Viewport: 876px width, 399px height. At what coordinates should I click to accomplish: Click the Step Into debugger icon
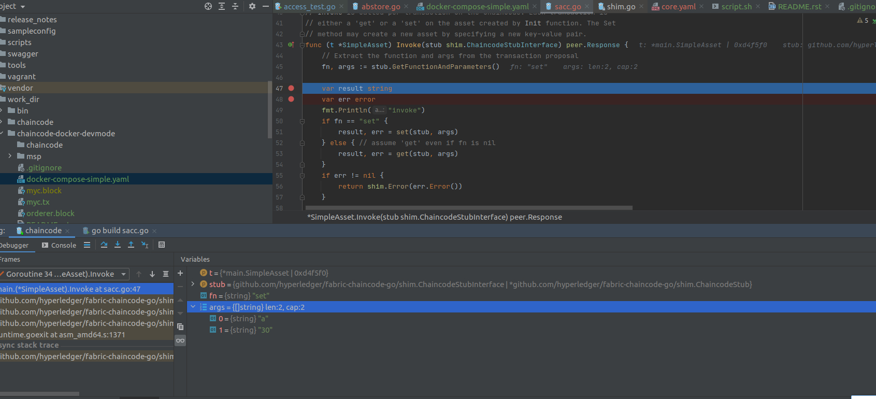click(x=118, y=245)
